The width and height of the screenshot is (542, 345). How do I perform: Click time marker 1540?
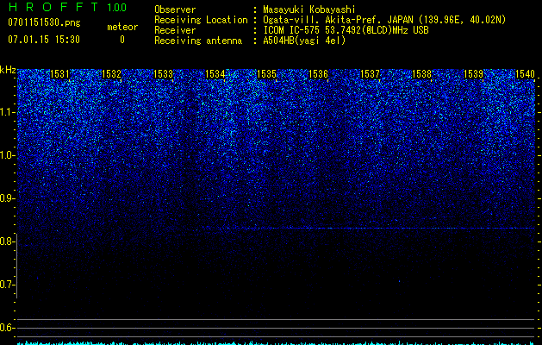[x=525, y=73]
